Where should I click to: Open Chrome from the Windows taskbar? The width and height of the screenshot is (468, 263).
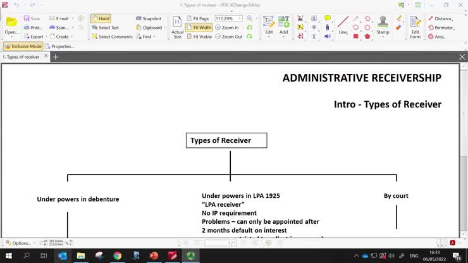click(x=117, y=256)
